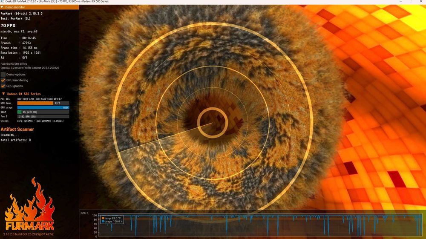Click the build 'Oct 26 2025@07:47:52' text
This screenshot has width=426, height=239.
pyautogui.click(x=38, y=234)
